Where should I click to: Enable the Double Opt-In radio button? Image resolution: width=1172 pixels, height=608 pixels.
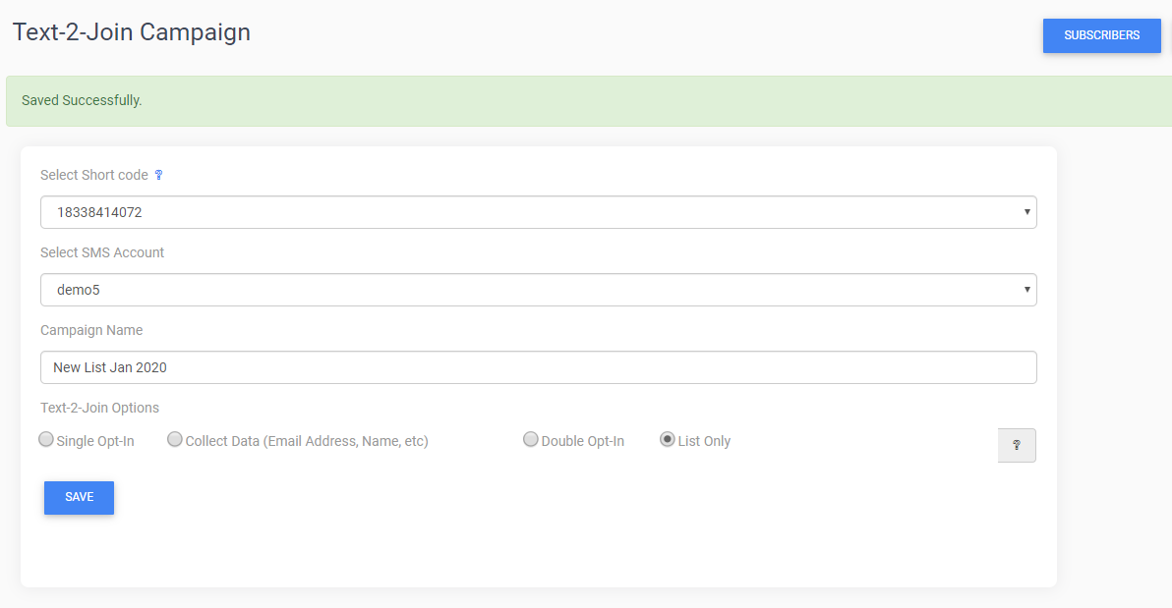[531, 440]
